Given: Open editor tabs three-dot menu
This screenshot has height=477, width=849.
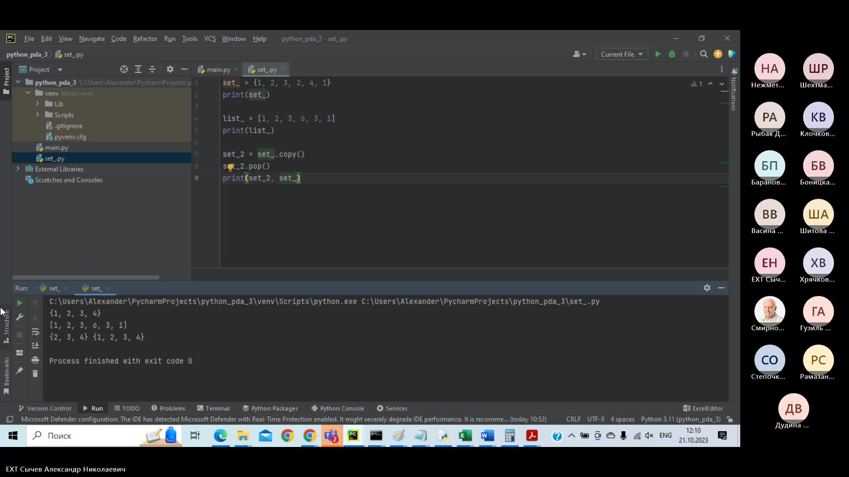Looking at the screenshot, I should 722,69.
